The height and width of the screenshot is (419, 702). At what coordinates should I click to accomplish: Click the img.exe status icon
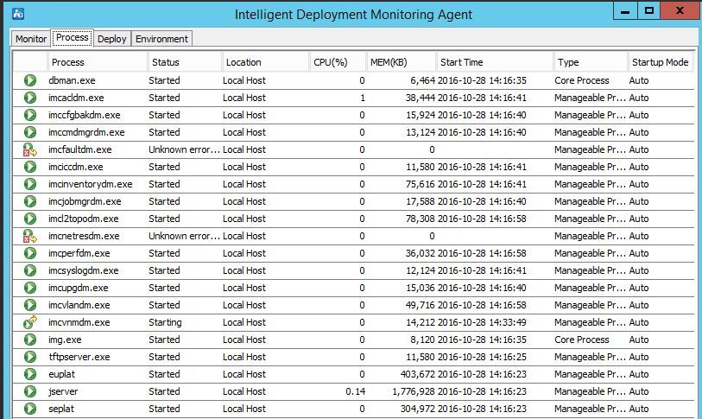coord(30,340)
